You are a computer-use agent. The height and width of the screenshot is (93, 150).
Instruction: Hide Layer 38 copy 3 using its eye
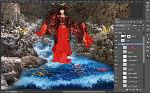pyautogui.click(x=116, y=56)
